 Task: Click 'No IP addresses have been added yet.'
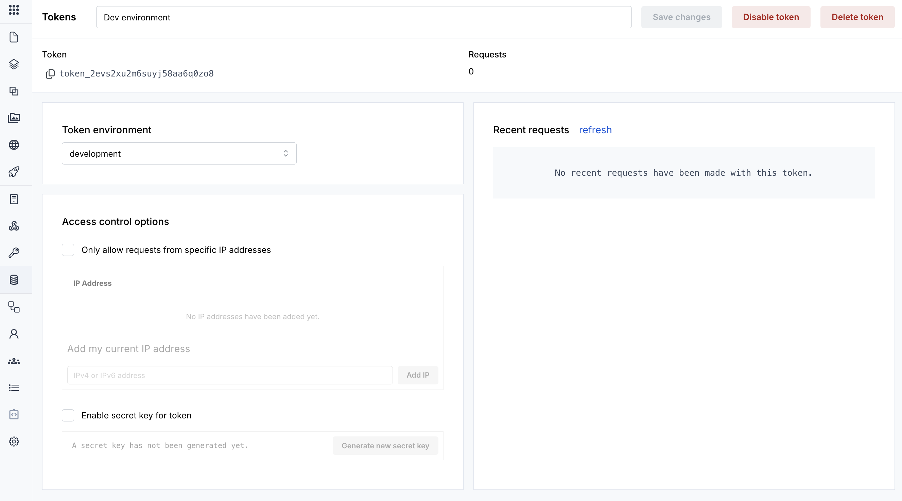click(253, 316)
